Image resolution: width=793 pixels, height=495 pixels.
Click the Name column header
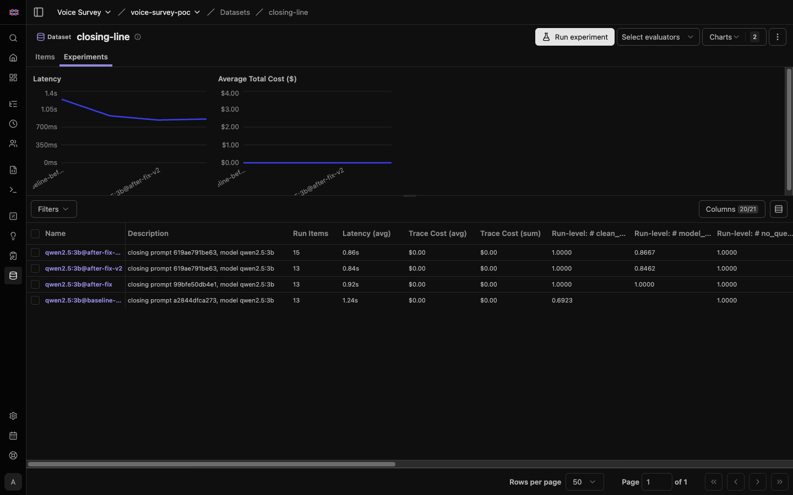coord(56,234)
